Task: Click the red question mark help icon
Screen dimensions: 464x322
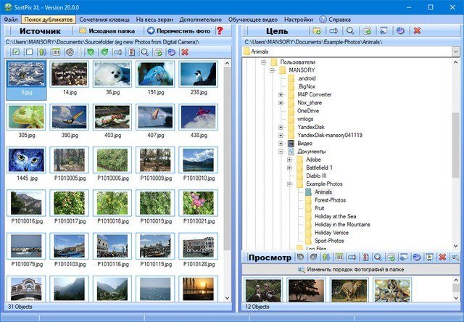Action: coord(220,31)
